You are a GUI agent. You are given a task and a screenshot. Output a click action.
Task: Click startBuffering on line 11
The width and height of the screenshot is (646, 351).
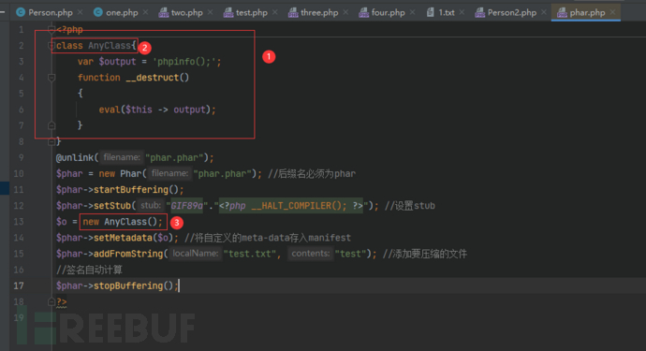131,189
